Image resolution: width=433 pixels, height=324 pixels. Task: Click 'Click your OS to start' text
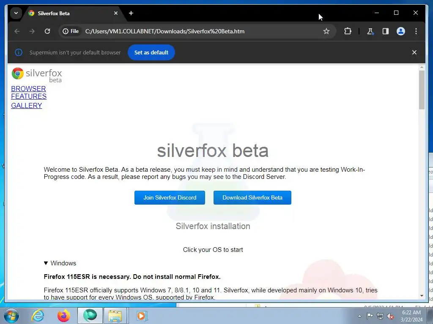[x=213, y=250]
